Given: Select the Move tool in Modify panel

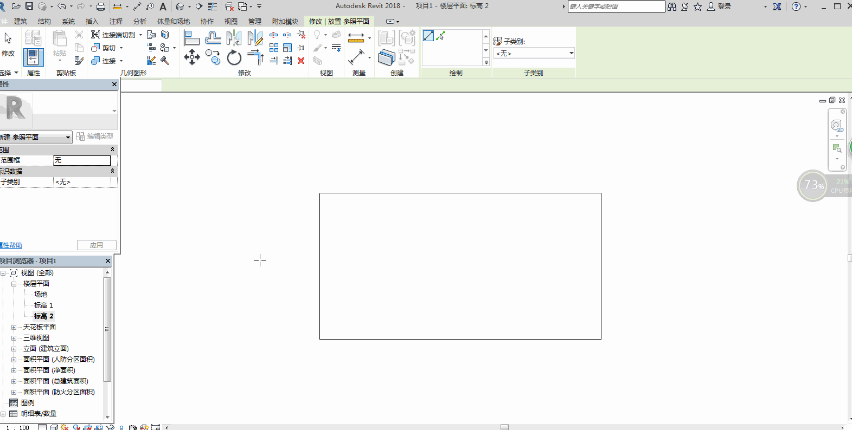Looking at the screenshot, I should tap(192, 57).
